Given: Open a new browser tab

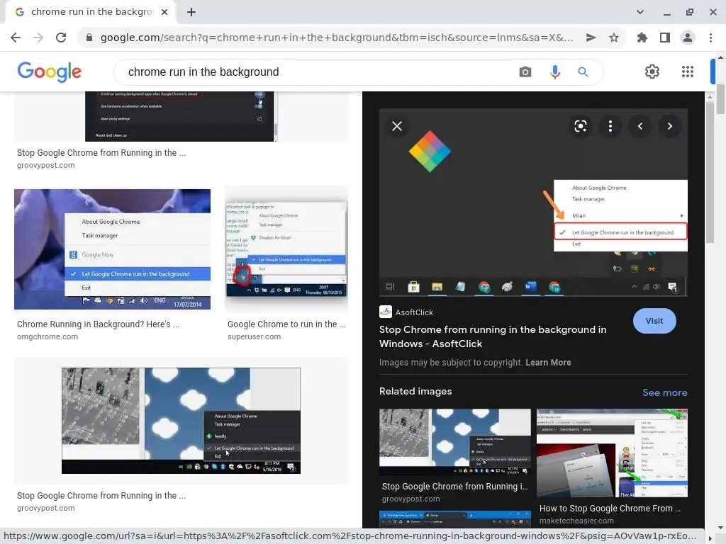Looking at the screenshot, I should point(191,12).
